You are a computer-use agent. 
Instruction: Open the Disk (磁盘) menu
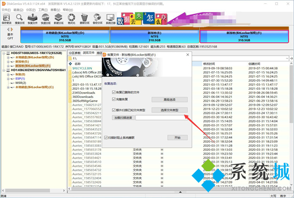click(18, 10)
